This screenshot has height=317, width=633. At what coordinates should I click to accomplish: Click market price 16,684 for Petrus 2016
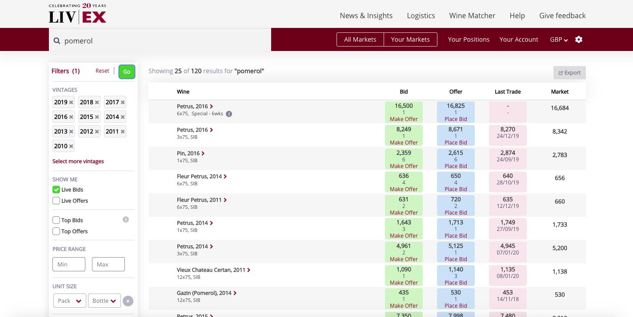(x=560, y=108)
